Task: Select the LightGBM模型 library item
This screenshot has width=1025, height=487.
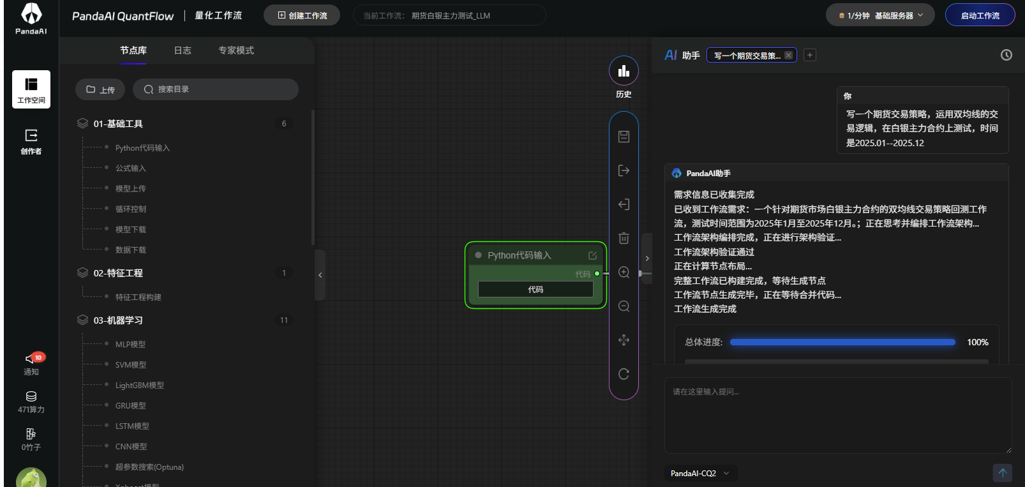Action: click(140, 386)
